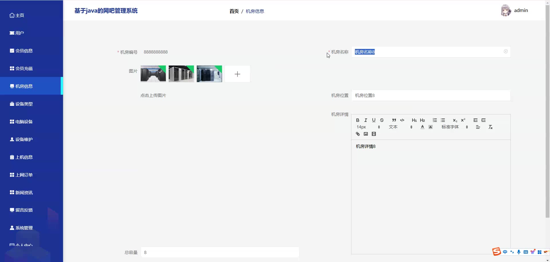Image resolution: width=550 pixels, height=262 pixels.
Task: Click the 首页 breadcrumb link
Action: [x=234, y=11]
